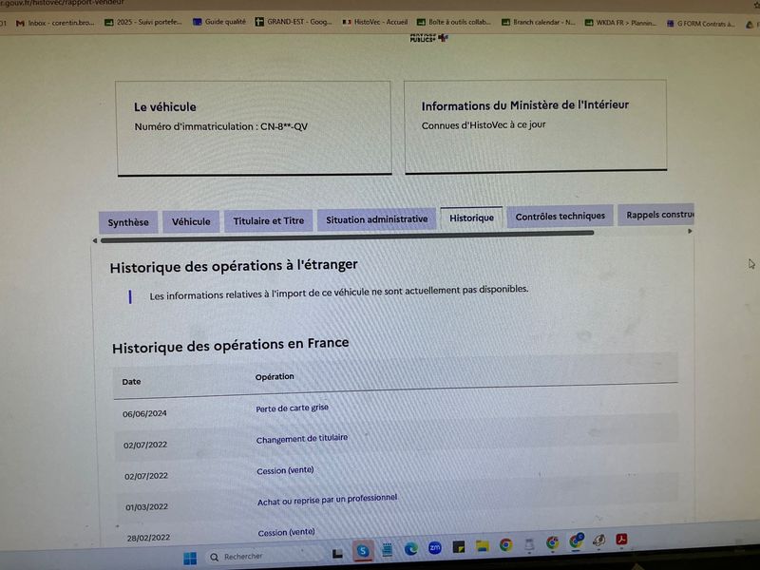
Task: Open the '2025 - Suivi portefe...' bookmark
Action: (x=143, y=22)
